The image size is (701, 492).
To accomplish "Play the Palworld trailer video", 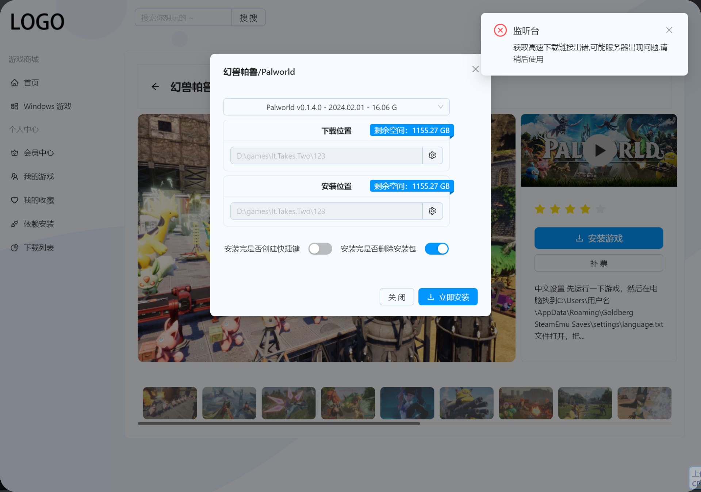I will pos(599,150).
